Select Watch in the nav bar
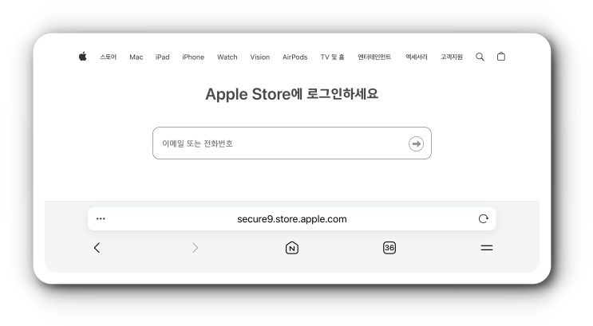 tap(227, 57)
